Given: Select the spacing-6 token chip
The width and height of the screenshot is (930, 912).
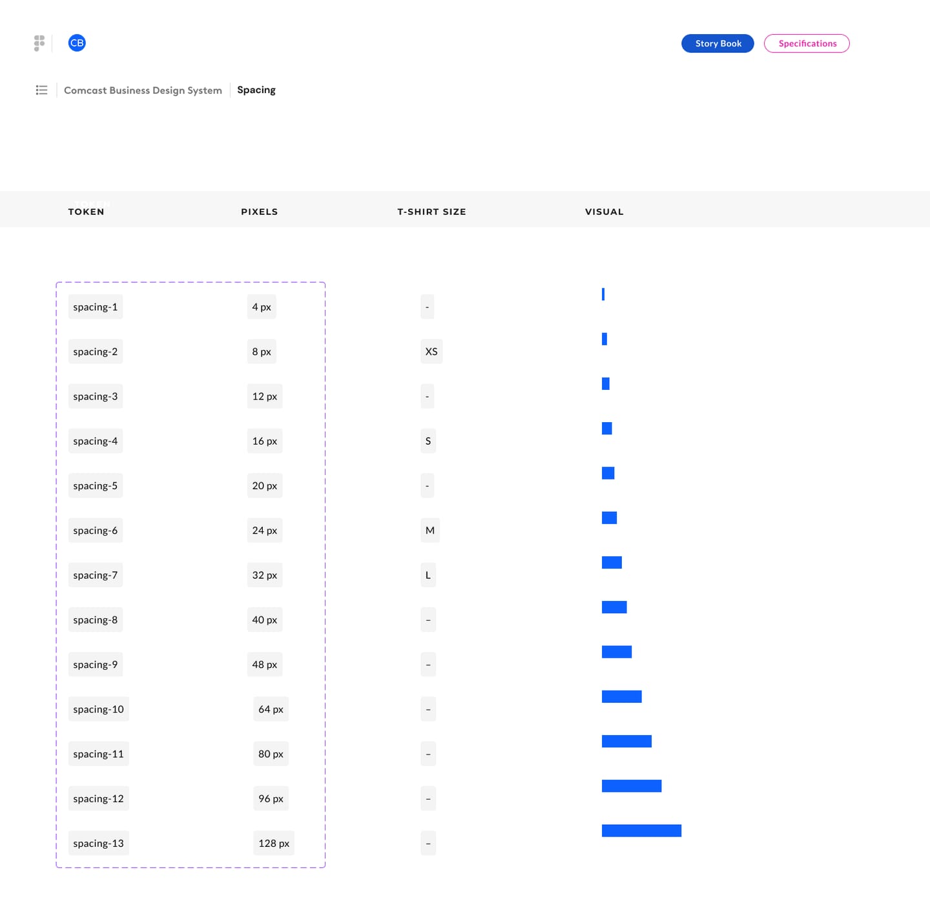Looking at the screenshot, I should [96, 530].
